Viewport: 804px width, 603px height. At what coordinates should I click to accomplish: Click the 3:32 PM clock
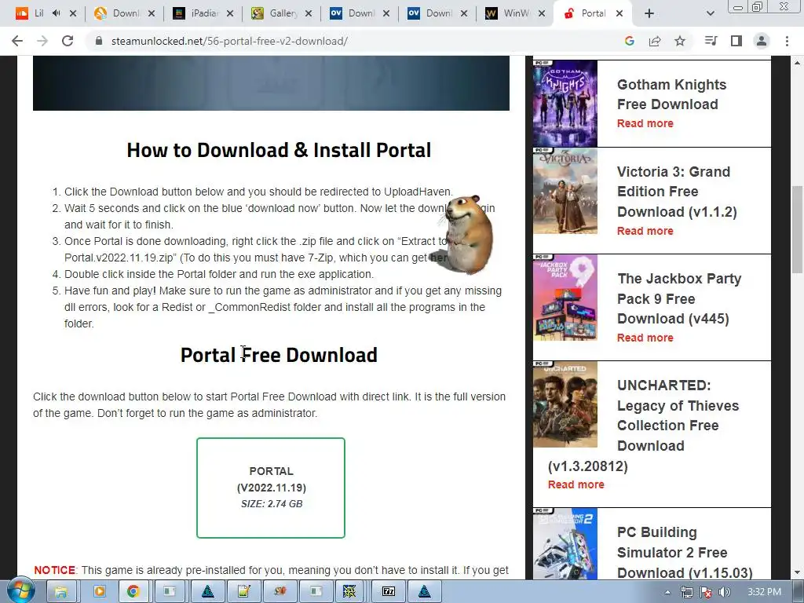pos(764,592)
